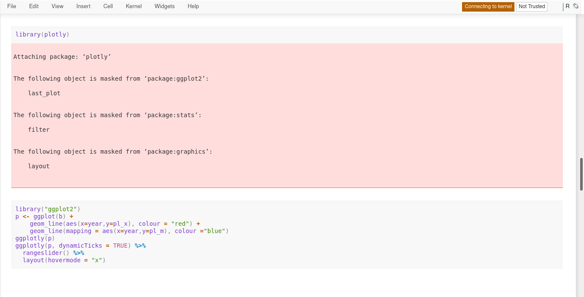Open the View menu
Image resolution: width=584 pixels, height=297 pixels.
tap(57, 6)
